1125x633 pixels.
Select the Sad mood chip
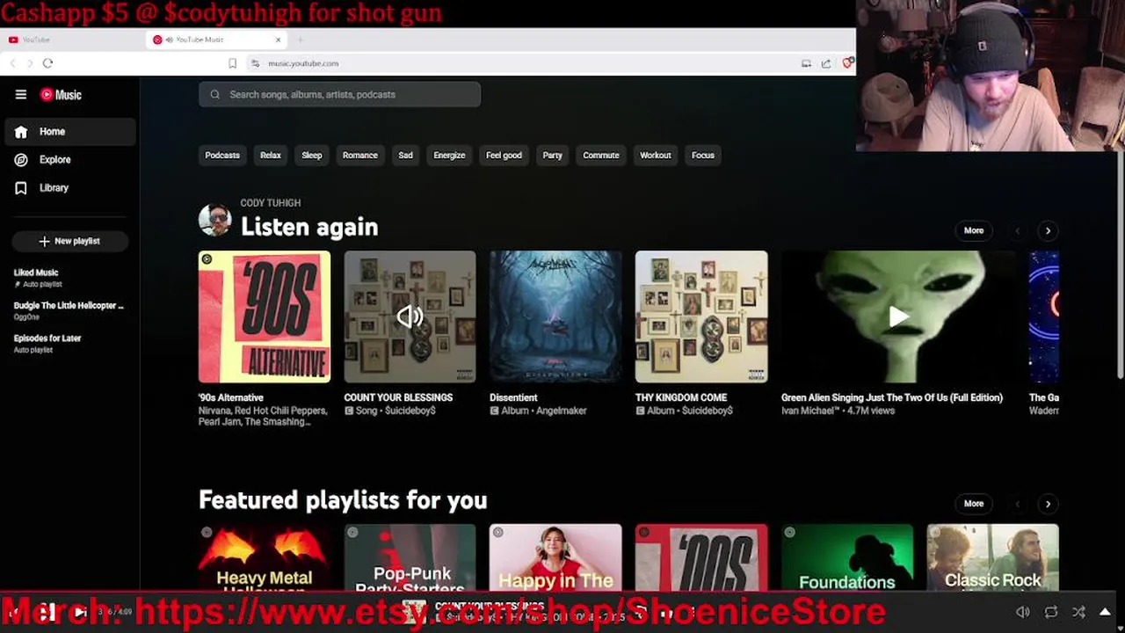pos(405,155)
